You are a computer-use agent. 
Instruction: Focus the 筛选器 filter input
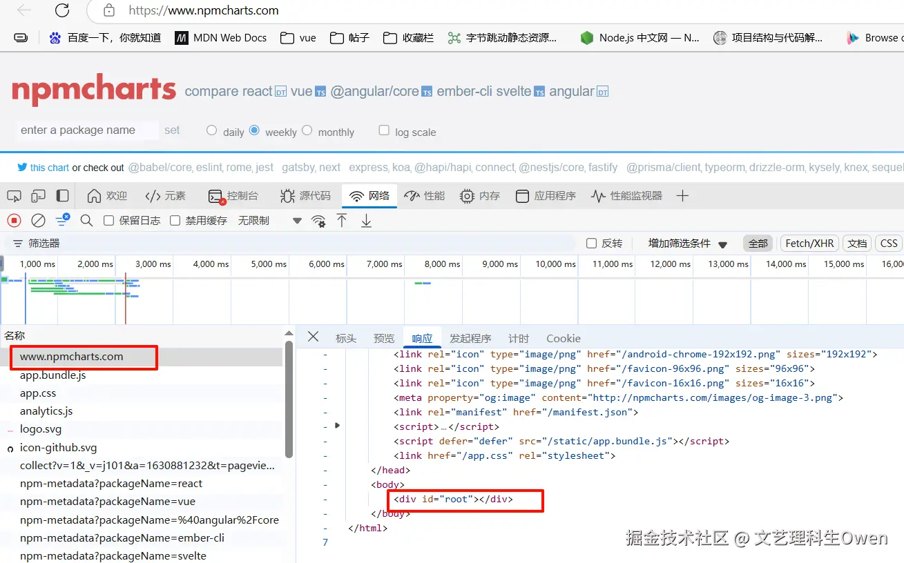tap(290, 243)
